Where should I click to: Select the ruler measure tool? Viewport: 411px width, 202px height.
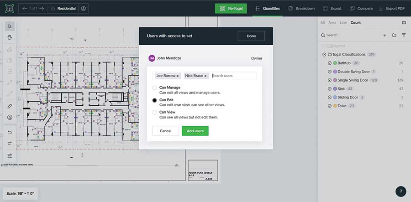[x=10, y=106]
